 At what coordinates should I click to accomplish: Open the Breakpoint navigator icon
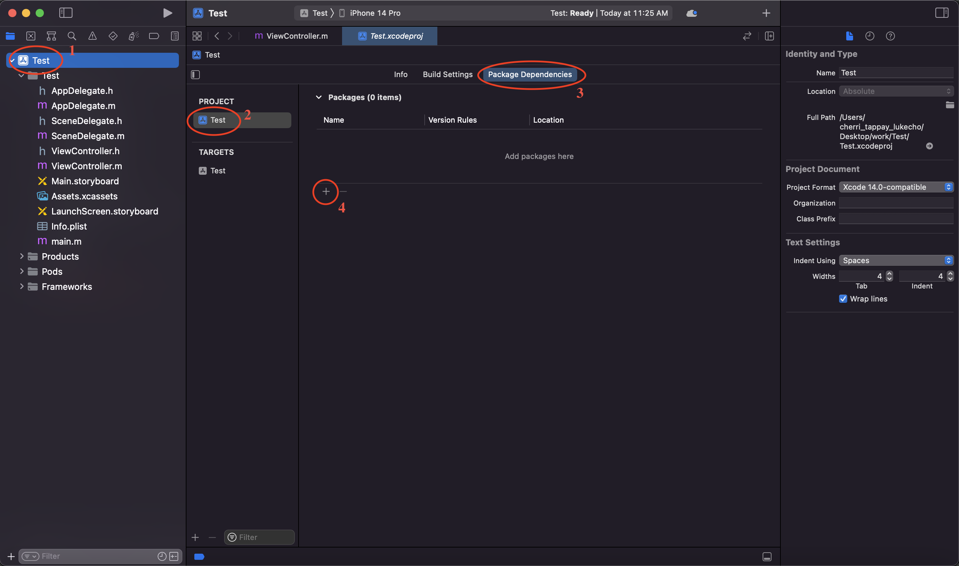[x=154, y=36]
